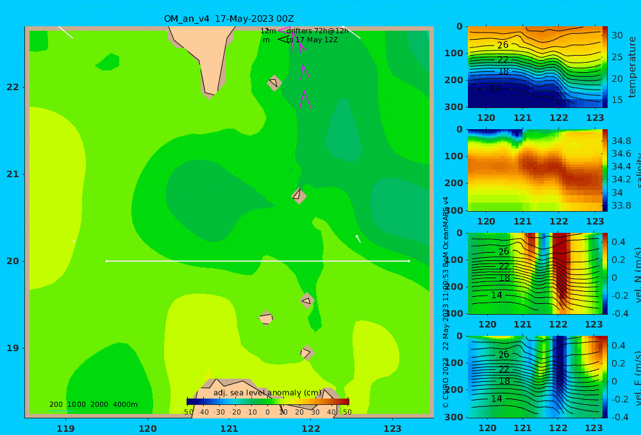641x435 pixels.
Task: Click the sea level anomaly colorbar
Action: [268, 402]
